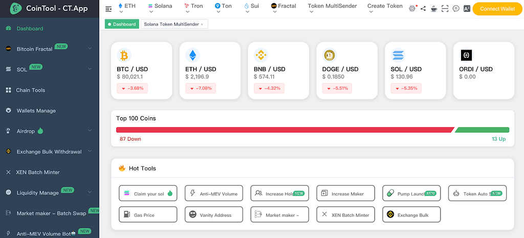Click the Pump Launch pill icon

(390, 193)
